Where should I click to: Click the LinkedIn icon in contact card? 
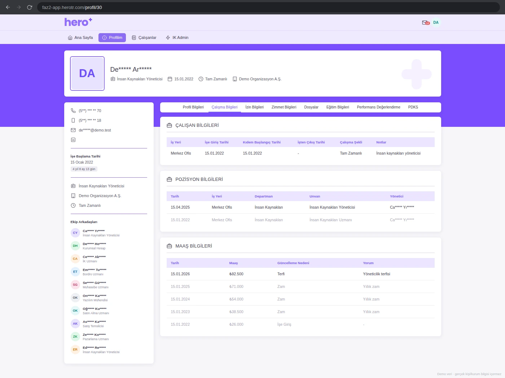point(73,140)
